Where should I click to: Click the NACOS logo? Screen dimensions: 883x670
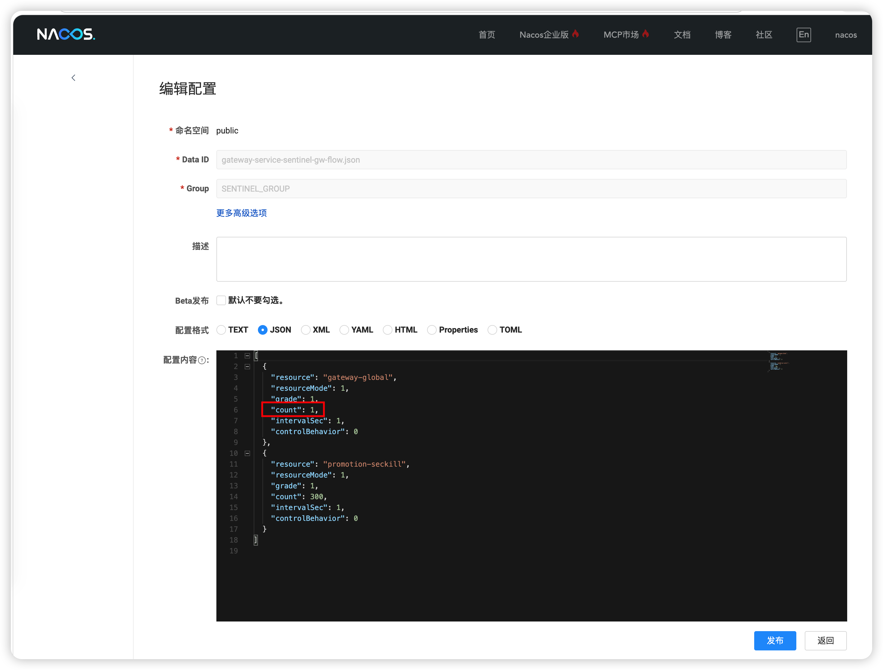click(x=66, y=34)
